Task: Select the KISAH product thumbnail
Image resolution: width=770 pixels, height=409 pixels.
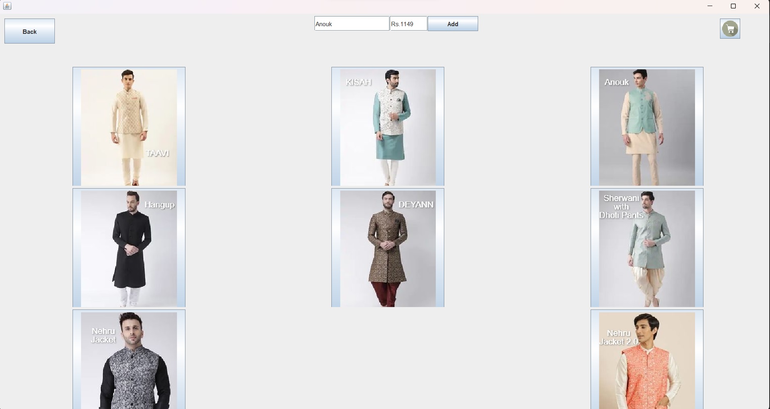Action: click(387, 126)
